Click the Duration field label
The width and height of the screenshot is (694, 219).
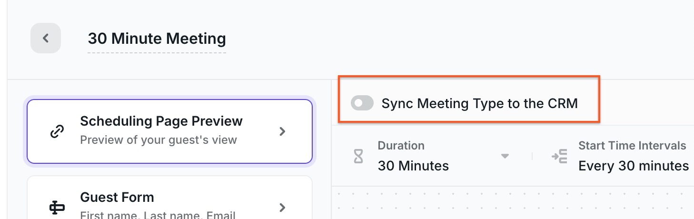pos(401,146)
